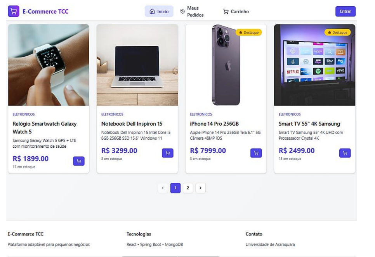Add Notebook Dell Inspiron to cart
The image size is (375, 257).
(168, 153)
